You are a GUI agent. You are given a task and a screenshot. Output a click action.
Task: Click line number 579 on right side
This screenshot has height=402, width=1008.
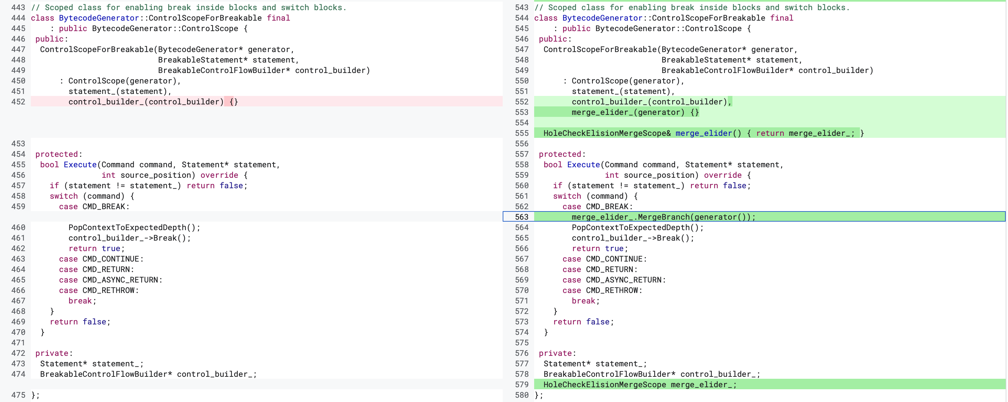[521, 384]
